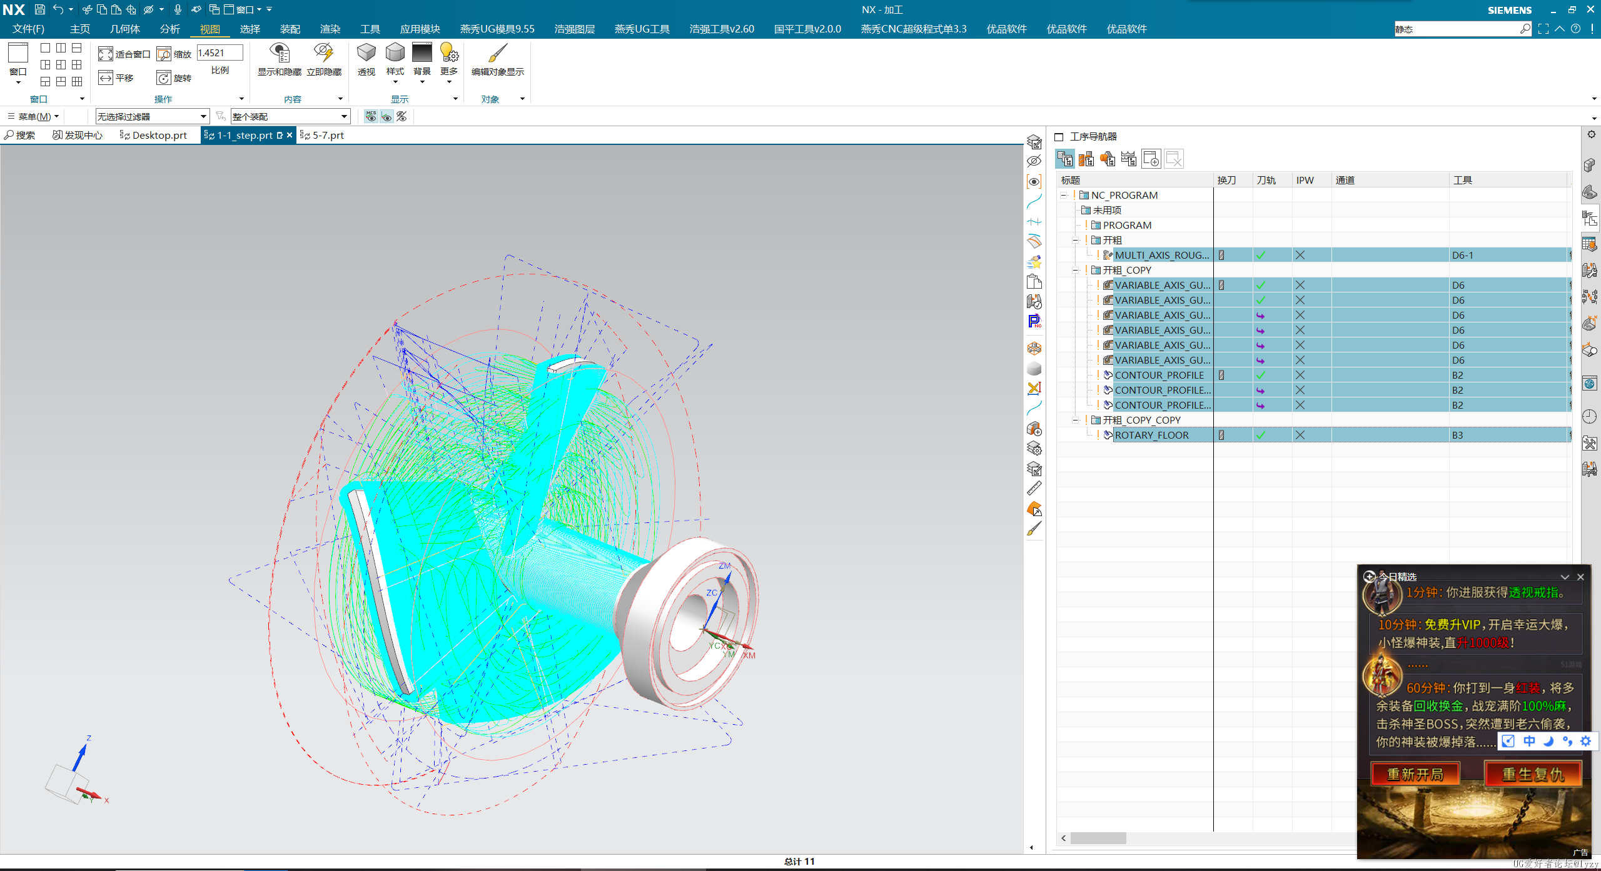Click the zoom scale value field 1.4521
The width and height of the screenshot is (1601, 871).
coord(220,53)
